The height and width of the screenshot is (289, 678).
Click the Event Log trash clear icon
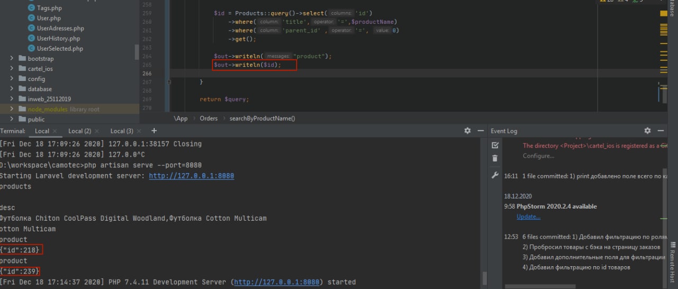495,158
